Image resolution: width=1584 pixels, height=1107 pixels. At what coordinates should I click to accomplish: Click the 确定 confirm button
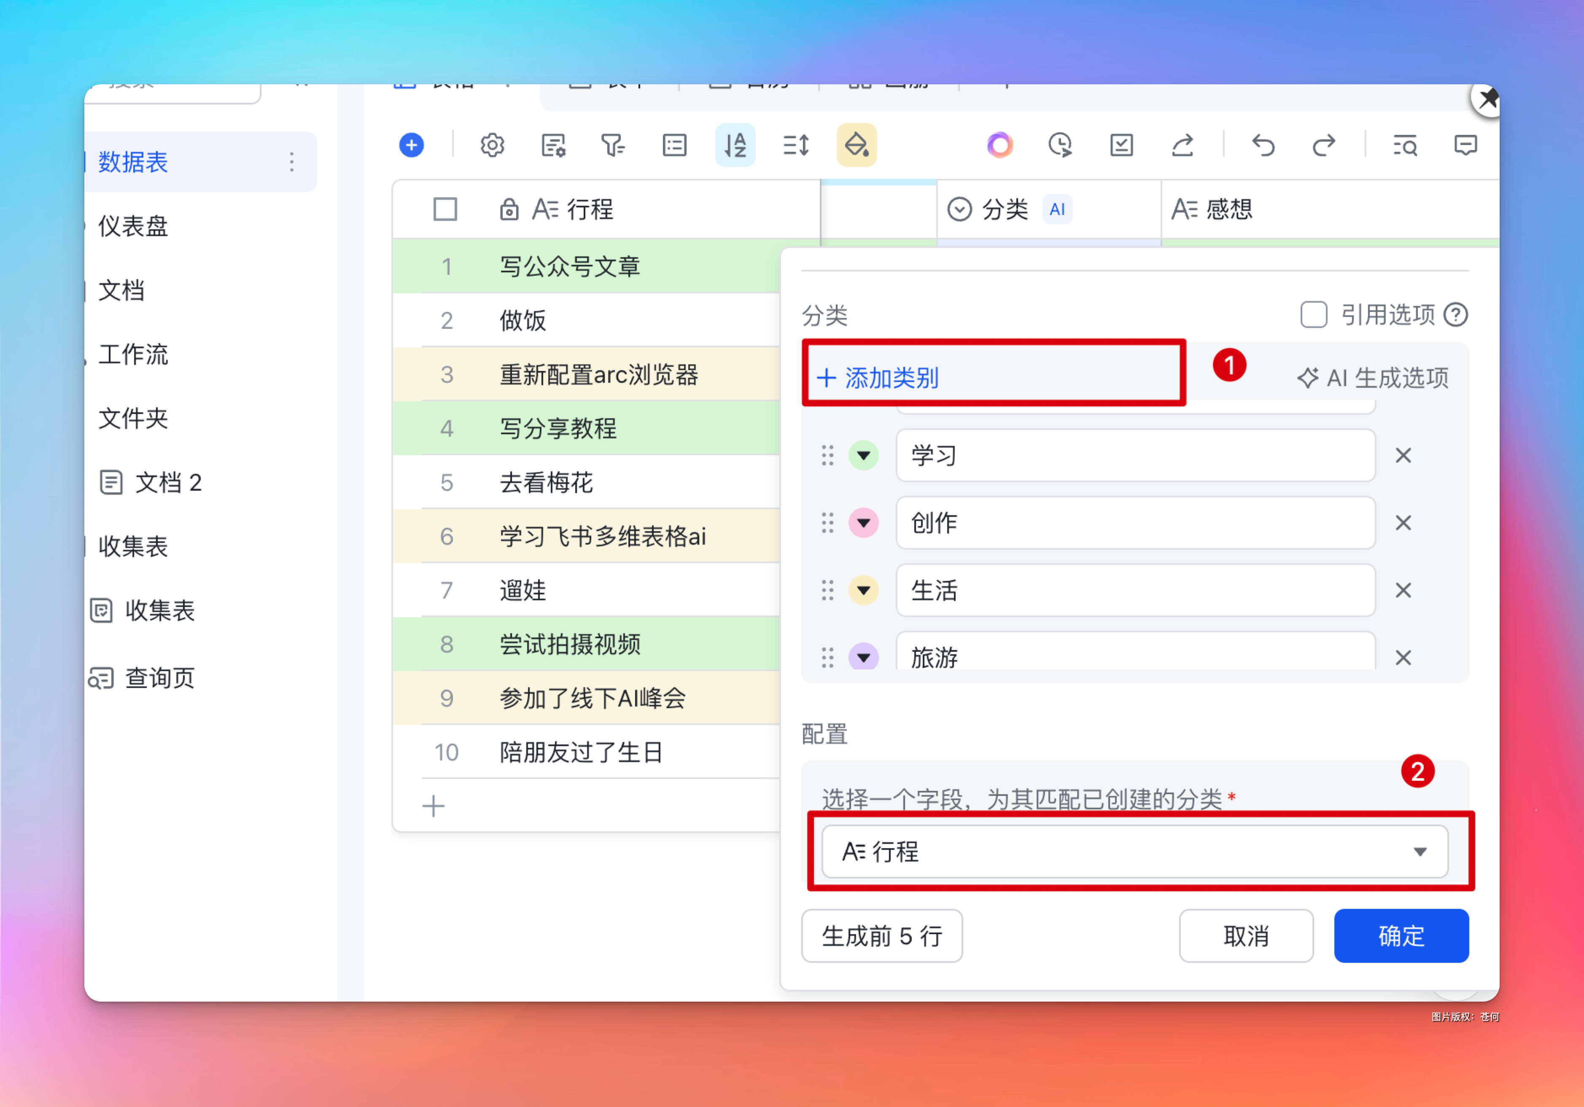(1401, 936)
